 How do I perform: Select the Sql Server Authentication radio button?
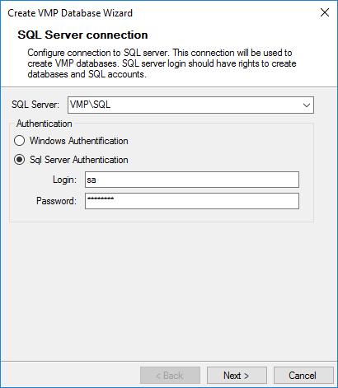point(19,160)
